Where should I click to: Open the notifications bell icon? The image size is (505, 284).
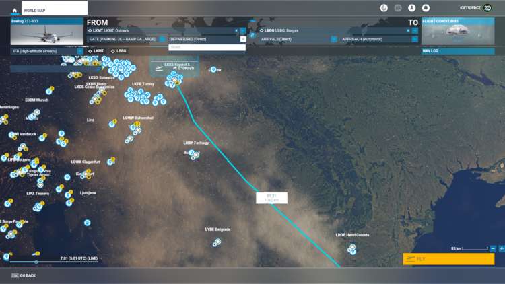click(426, 8)
